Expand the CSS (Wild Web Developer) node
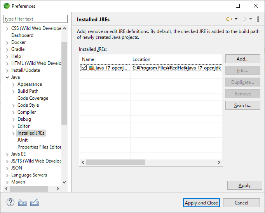The width and height of the screenshot is (265, 213). [7, 29]
